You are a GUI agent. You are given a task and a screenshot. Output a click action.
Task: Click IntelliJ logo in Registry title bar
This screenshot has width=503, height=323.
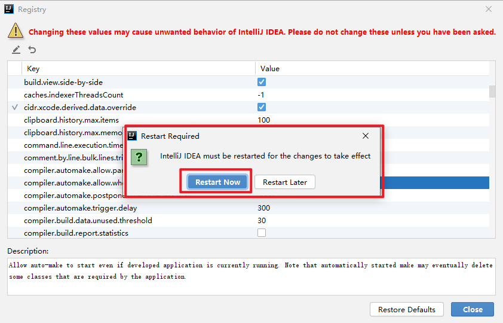[x=8, y=10]
